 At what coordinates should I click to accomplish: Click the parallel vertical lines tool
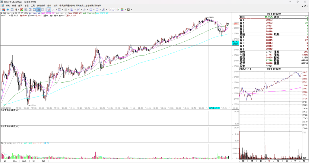click(x=66, y=10)
